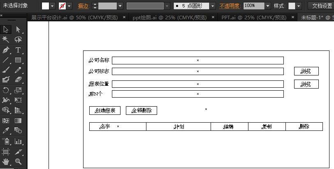Open the 描边 stroke panel link
The height and width of the screenshot is (169, 334).
pyautogui.click(x=83, y=6)
